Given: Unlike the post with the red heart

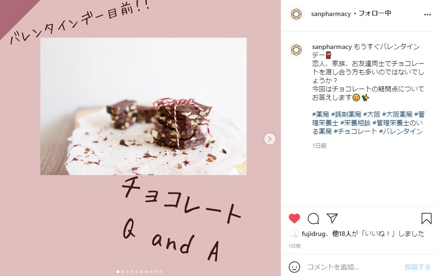Looking at the screenshot, I should 294,219.
